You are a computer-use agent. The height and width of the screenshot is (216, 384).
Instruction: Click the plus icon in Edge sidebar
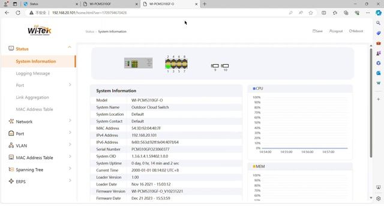379,99
